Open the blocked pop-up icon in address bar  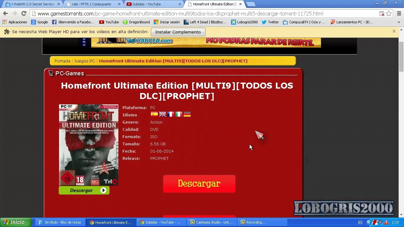pos(382,14)
